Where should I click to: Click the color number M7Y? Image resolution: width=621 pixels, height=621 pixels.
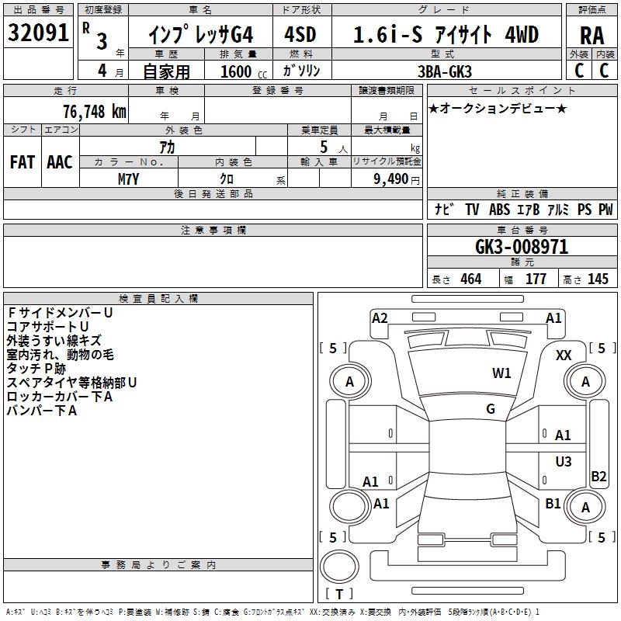(x=128, y=179)
